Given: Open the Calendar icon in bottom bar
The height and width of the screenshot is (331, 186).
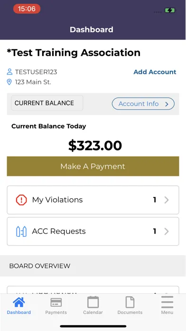Looking at the screenshot, I should [x=93, y=302].
